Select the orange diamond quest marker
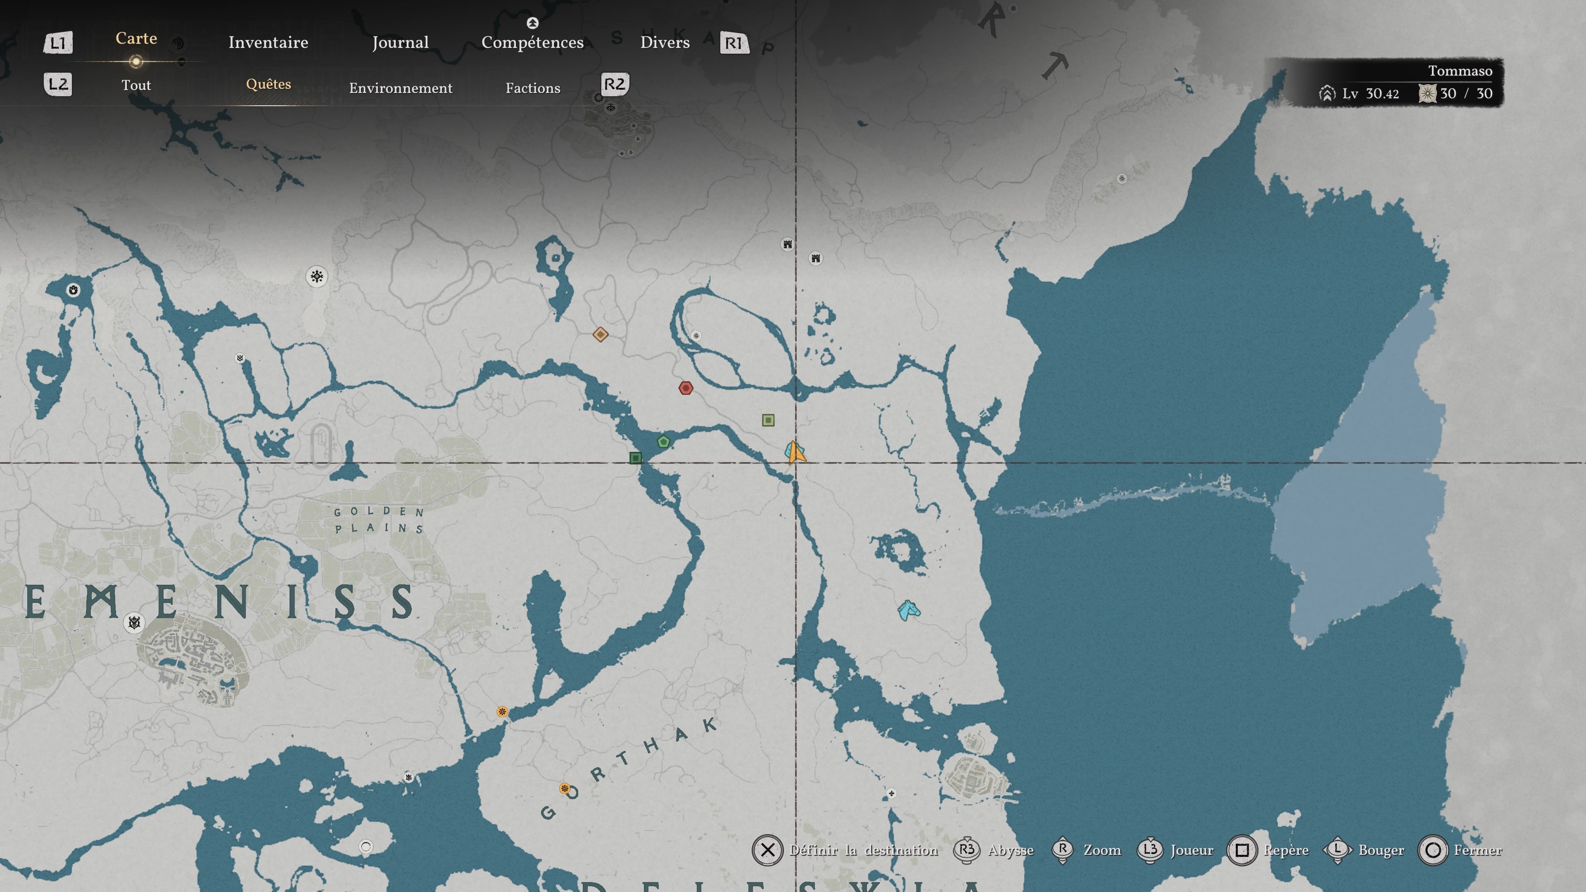The width and height of the screenshot is (1586, 892). click(600, 334)
